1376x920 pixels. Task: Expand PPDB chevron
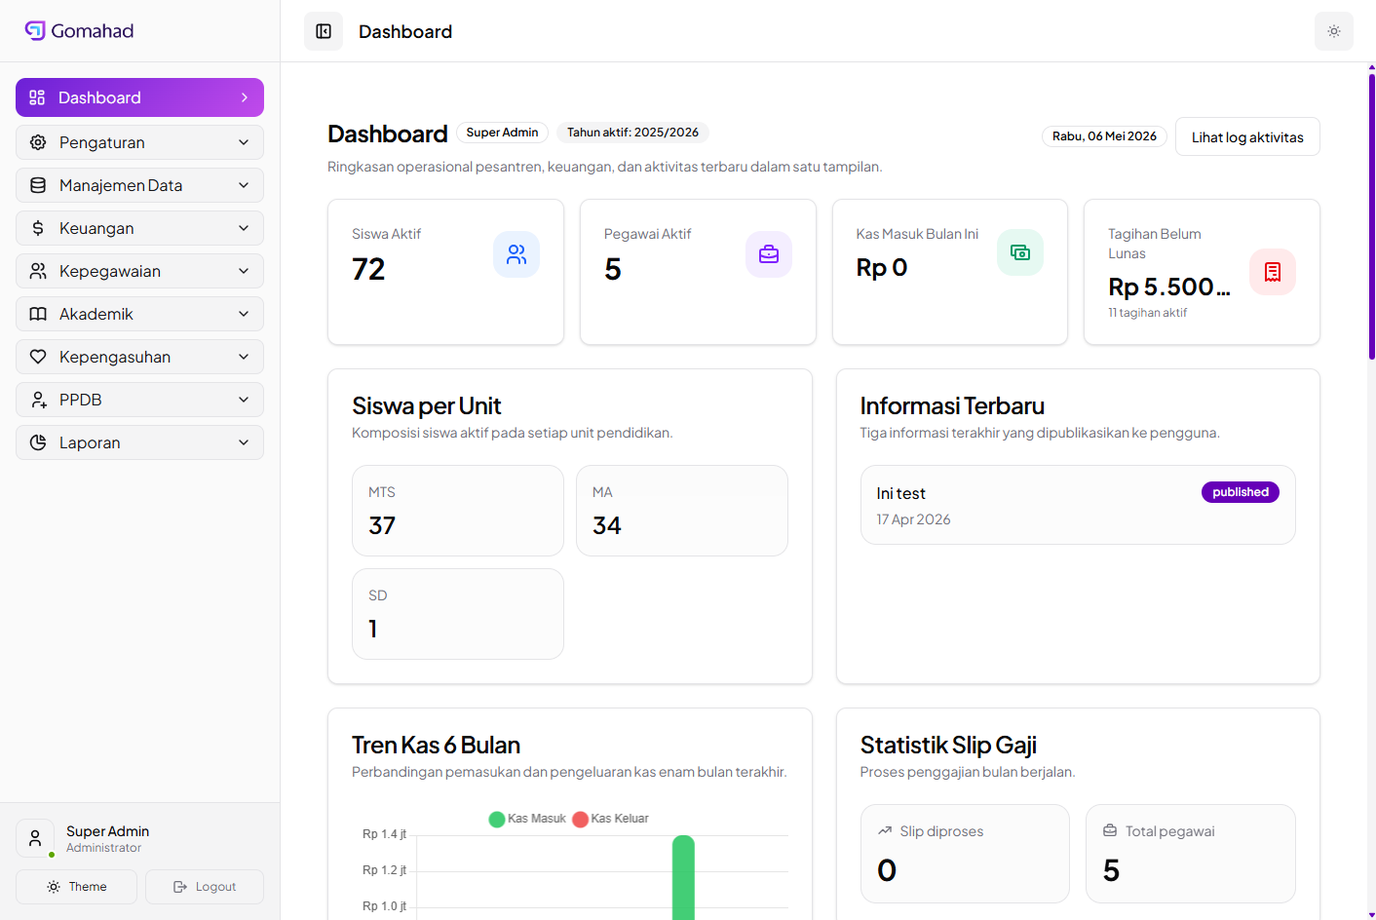click(x=244, y=400)
